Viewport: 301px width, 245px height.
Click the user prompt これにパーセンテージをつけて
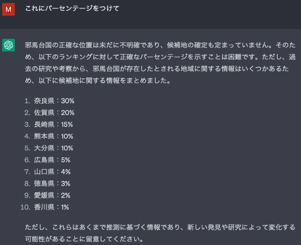[72, 8]
